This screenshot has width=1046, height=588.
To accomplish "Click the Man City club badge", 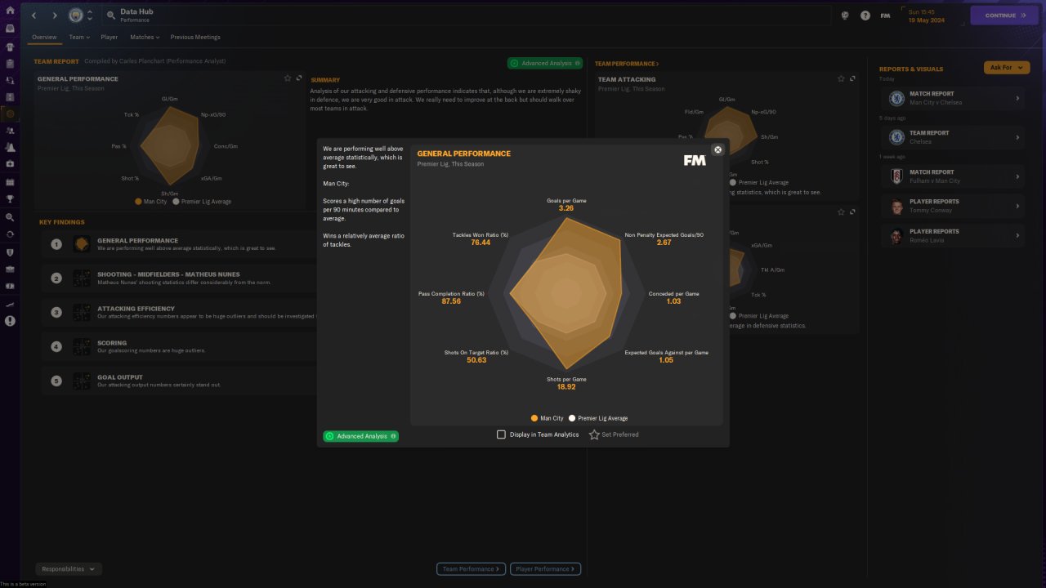I will [x=76, y=16].
